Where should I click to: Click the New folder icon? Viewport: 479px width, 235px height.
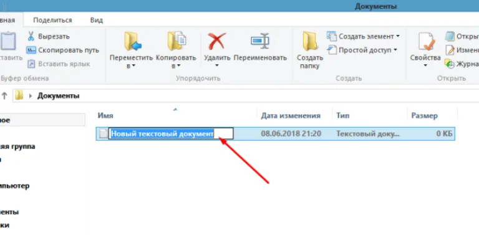(x=310, y=41)
